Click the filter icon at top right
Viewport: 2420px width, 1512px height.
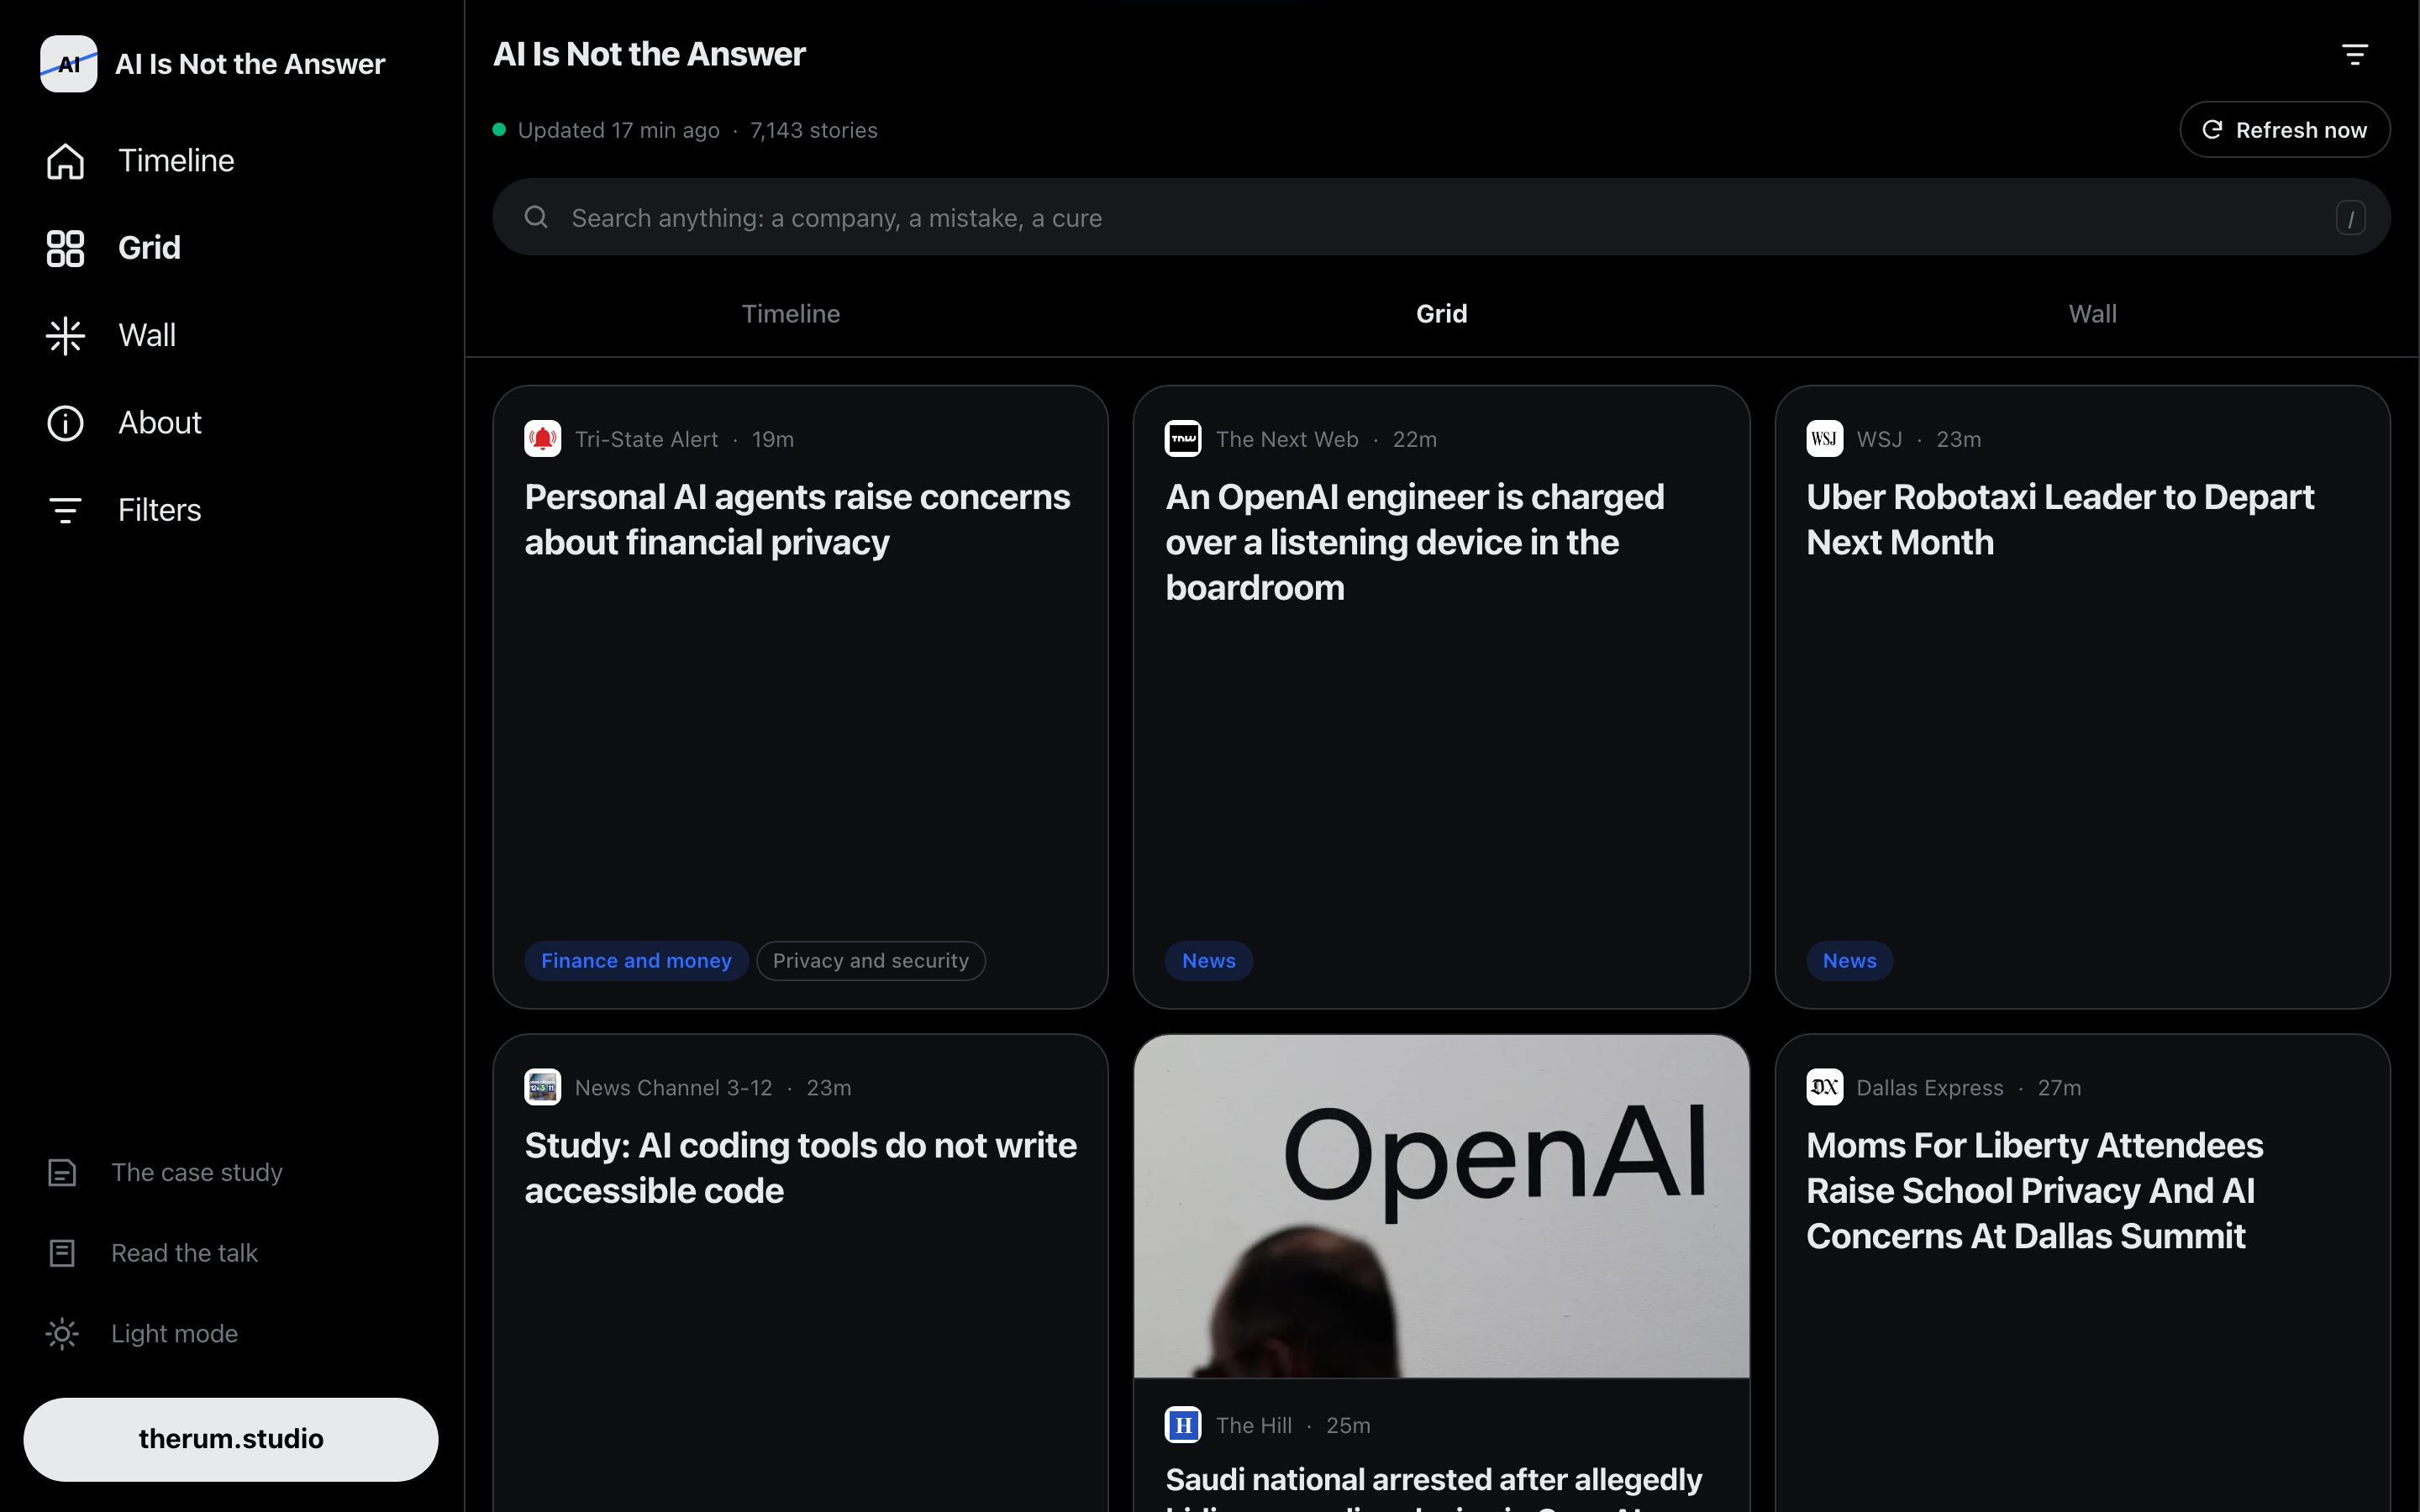tap(2355, 55)
